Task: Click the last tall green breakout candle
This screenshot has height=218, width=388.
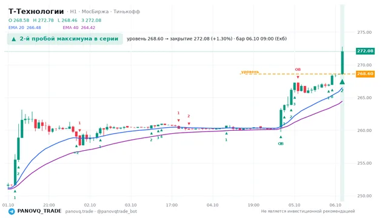Action: 343,62
